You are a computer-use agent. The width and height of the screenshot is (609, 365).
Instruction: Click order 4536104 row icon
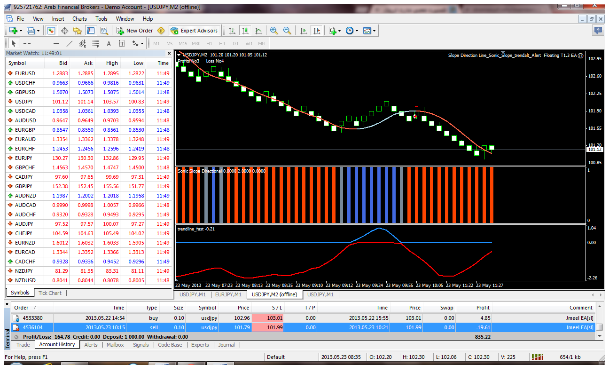[x=16, y=327]
